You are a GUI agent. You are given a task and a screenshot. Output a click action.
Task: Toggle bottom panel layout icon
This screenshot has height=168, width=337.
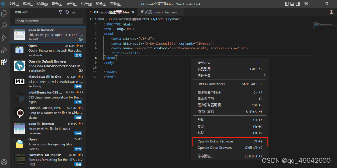292,4
